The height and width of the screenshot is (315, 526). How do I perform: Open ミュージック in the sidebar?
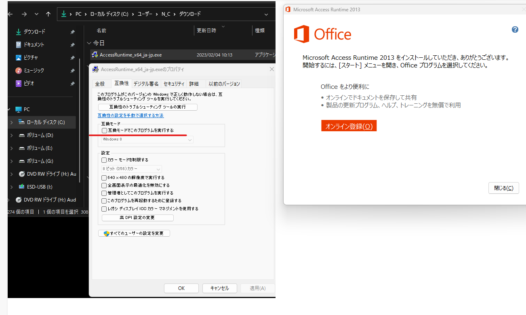click(x=34, y=70)
